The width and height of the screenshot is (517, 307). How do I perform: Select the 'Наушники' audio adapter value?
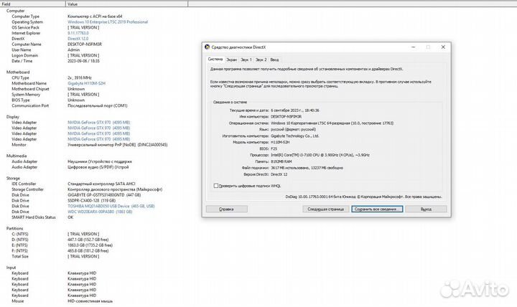pyautogui.click(x=100, y=161)
